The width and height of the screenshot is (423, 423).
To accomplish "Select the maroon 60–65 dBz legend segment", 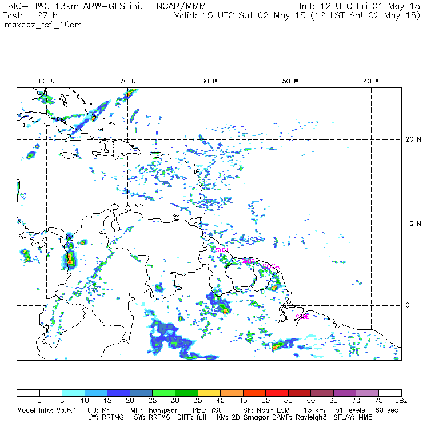I will click(322, 393).
